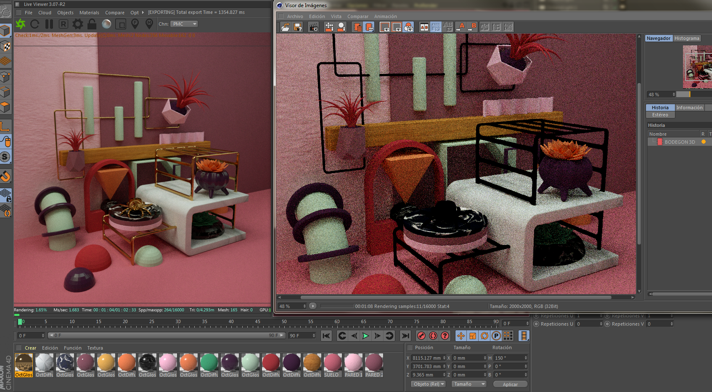Click the save-as floppy disk icon
712x392 pixels.
coord(298,27)
